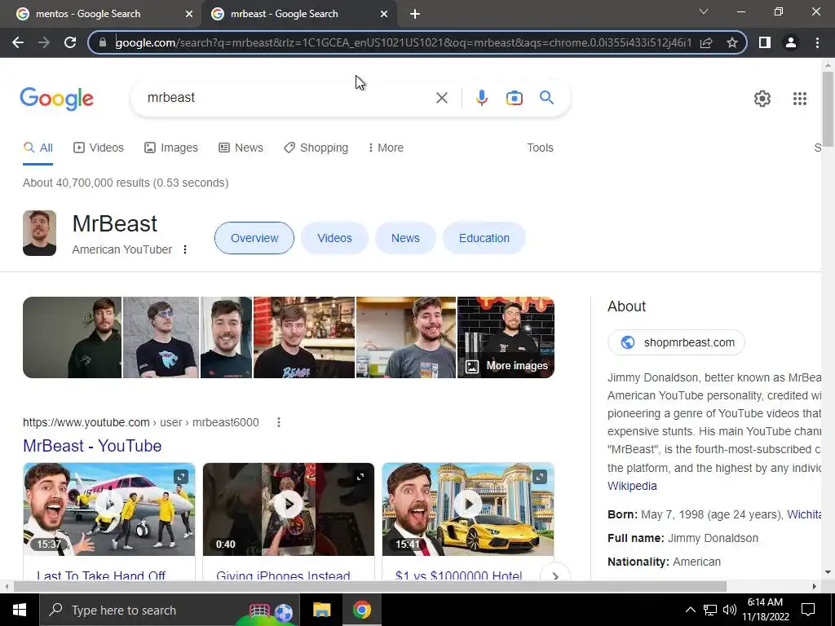Click the browser forward arrow
This screenshot has width=835, height=626.
point(44,42)
